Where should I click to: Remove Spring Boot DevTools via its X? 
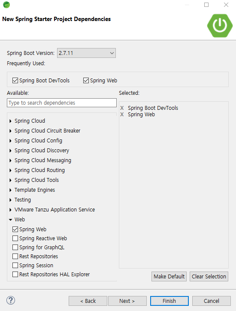pos(122,108)
